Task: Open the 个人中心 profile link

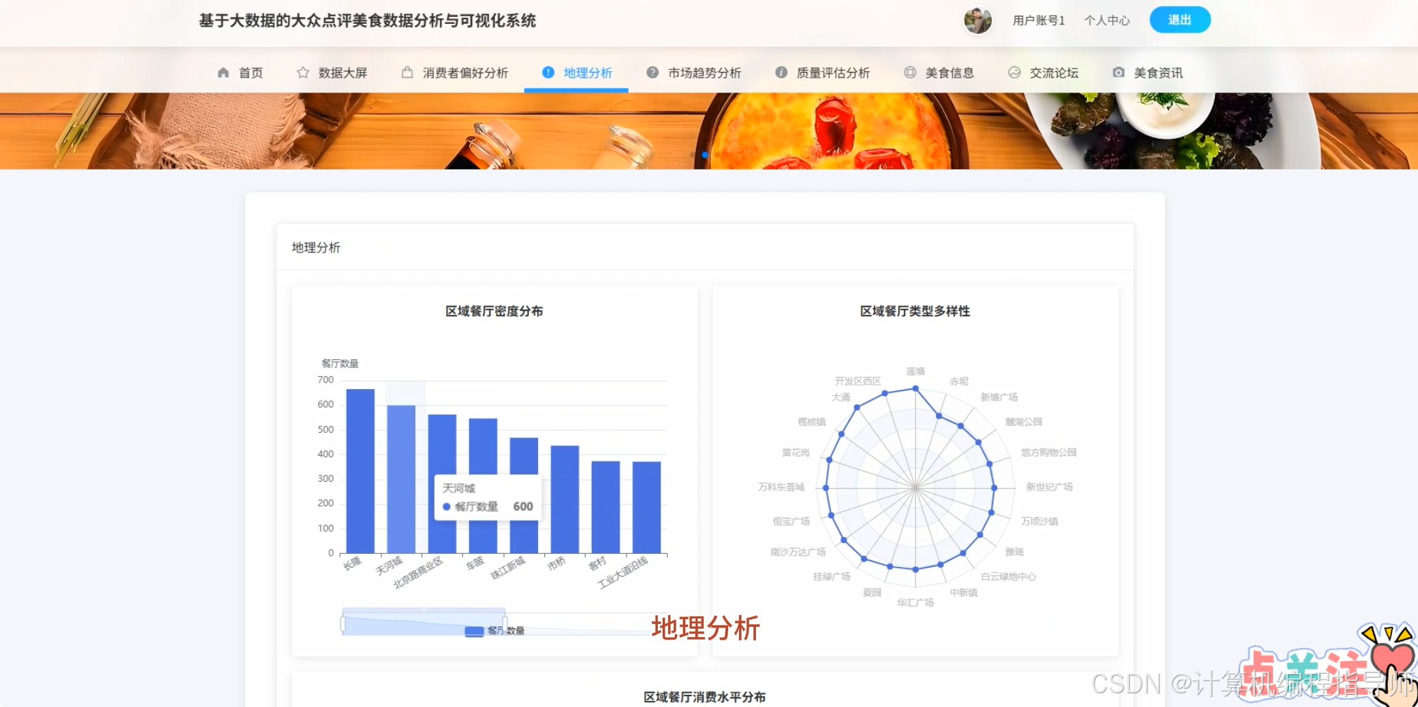Action: 1106,20
